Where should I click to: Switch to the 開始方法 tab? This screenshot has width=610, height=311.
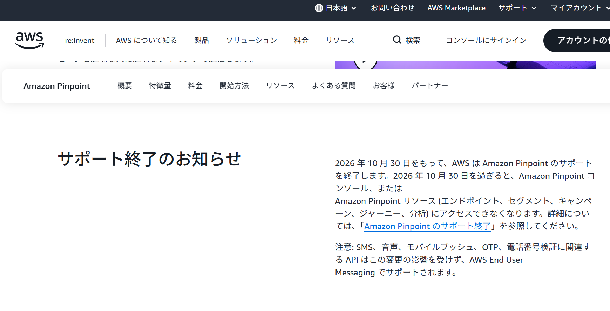pos(234,86)
